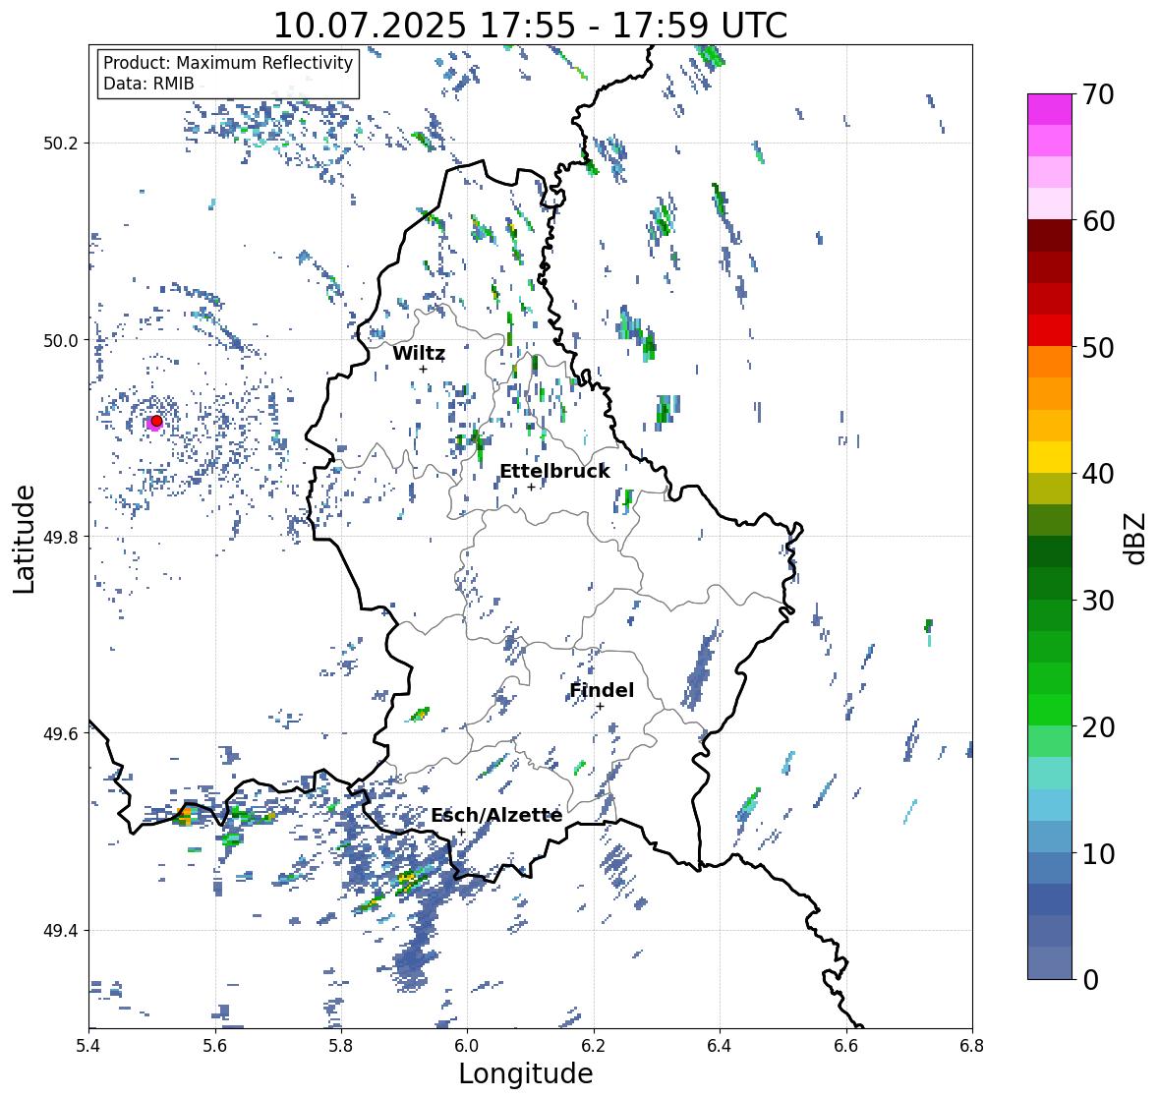
Task: Click the 6.0 longitude tick label
Action: (467, 1045)
